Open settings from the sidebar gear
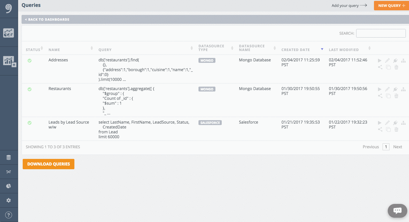 pos(9,200)
